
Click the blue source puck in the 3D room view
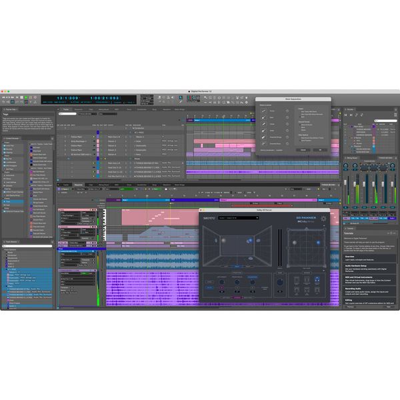pyautogui.click(x=250, y=241)
